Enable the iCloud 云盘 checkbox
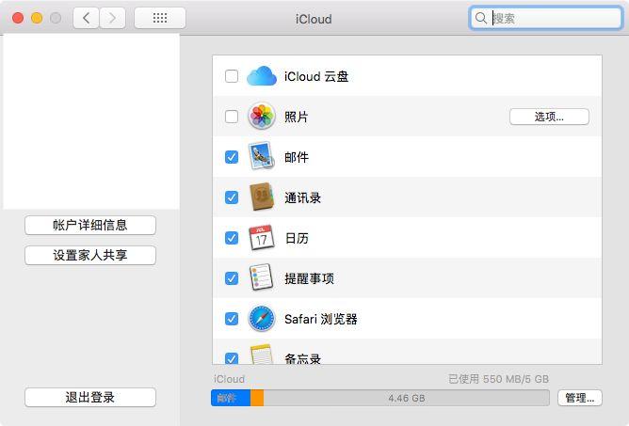This screenshot has width=629, height=426. [x=232, y=76]
